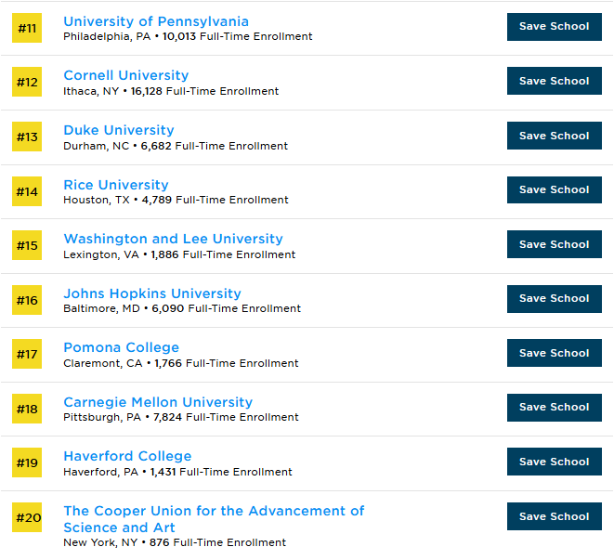Click 'Pittsburgh, PA • 7,824 Full-Time Enrollment' text
The image size is (614, 560).
(x=181, y=418)
